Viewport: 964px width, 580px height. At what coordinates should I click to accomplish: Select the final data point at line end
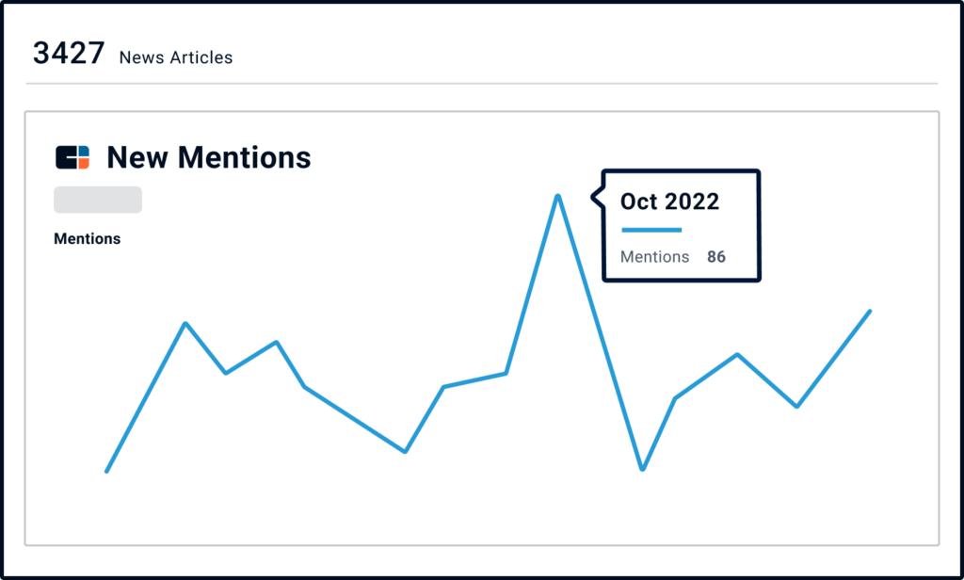tap(870, 311)
